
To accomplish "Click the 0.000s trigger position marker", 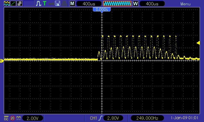I will click(x=102, y=9).
